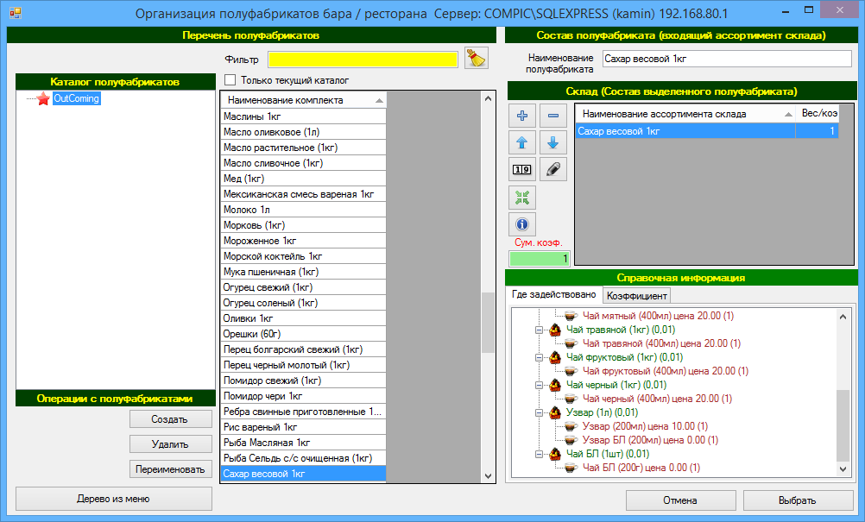Image resolution: width=865 pixels, height=522 pixels.
Task: Click the blue minus remove-ingredient icon
Action: [552, 116]
